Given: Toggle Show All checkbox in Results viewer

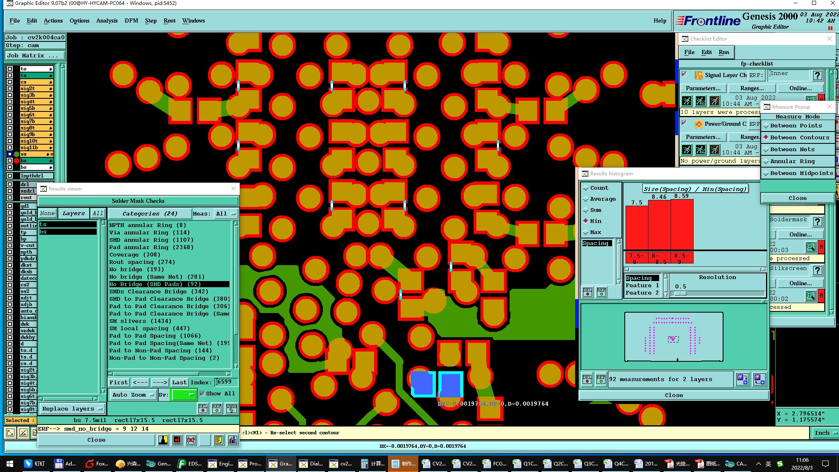Looking at the screenshot, I should [202, 393].
